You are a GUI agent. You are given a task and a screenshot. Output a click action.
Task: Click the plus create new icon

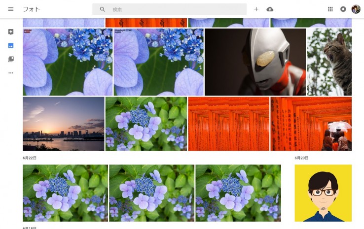pos(256,9)
